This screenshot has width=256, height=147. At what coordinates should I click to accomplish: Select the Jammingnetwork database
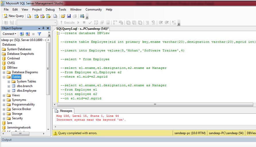tap(19, 127)
